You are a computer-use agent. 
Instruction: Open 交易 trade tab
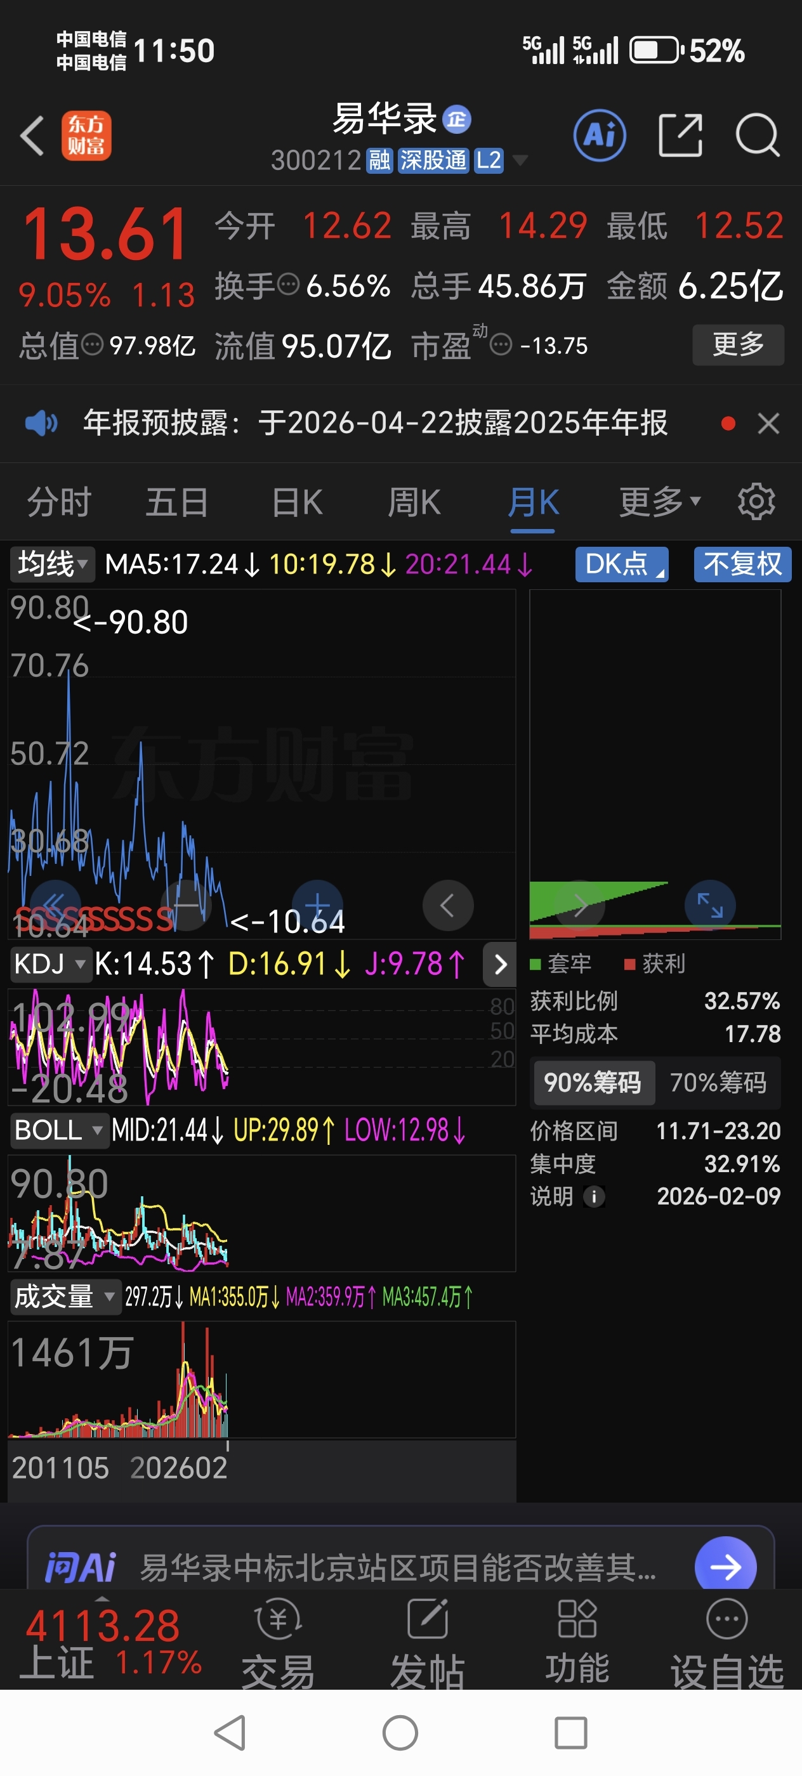pos(278,1643)
